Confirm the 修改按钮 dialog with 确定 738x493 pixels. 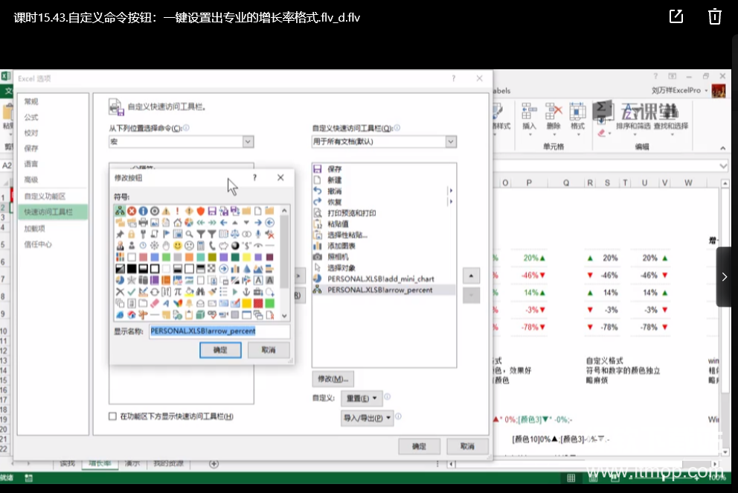tap(220, 350)
